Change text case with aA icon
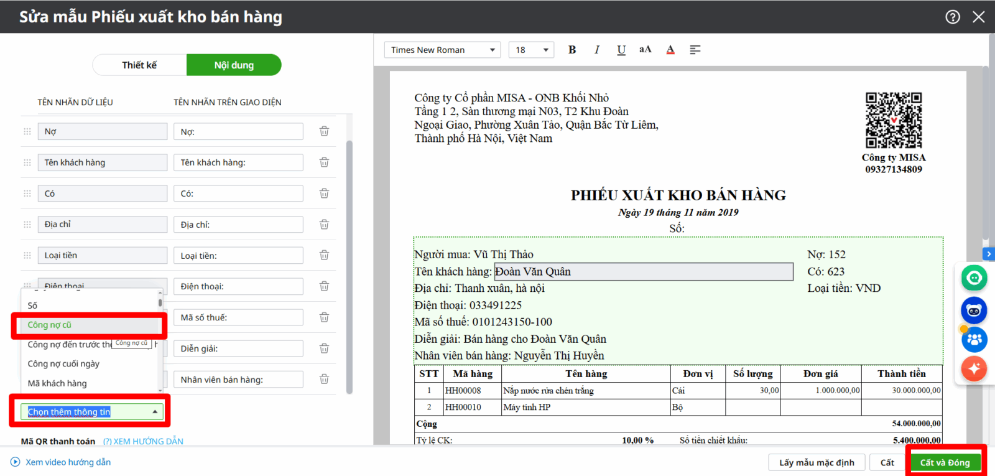The image size is (995, 476). 646,50
